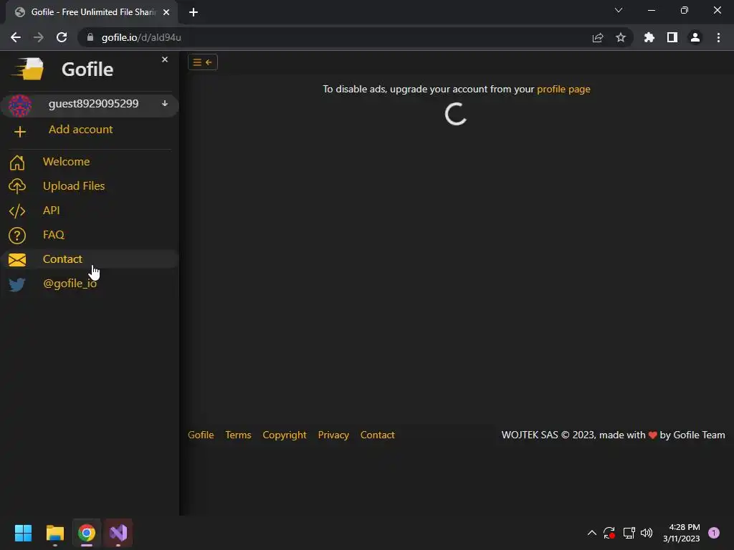Open File Explorer from the taskbar

click(54, 533)
